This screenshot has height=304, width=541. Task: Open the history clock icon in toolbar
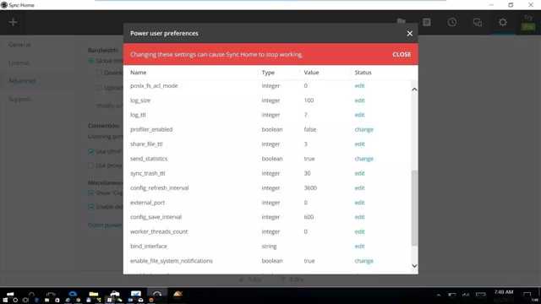coord(452,23)
